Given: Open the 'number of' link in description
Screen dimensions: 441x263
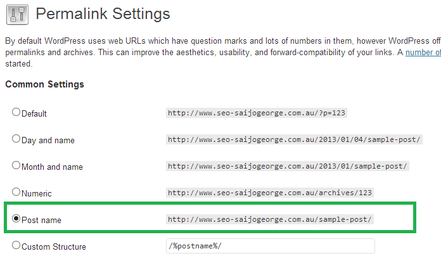Looking at the screenshot, I should (x=423, y=53).
